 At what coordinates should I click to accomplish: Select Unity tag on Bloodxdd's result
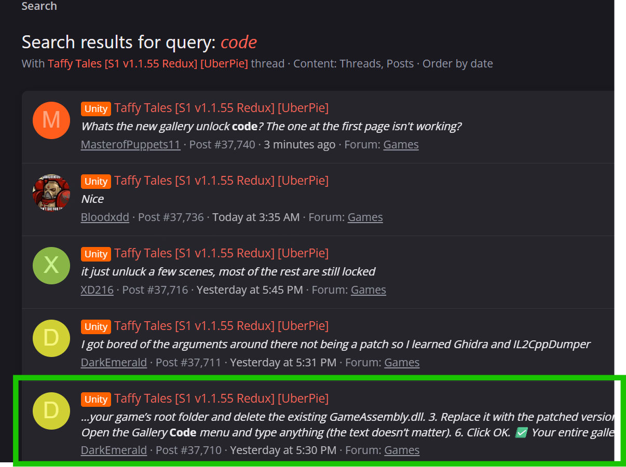point(96,181)
